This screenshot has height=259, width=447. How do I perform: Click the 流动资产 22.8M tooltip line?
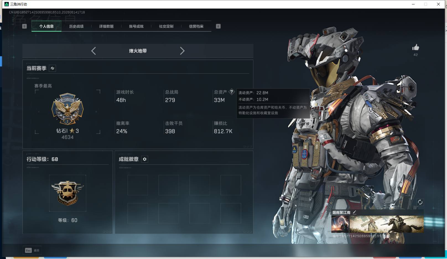click(253, 93)
